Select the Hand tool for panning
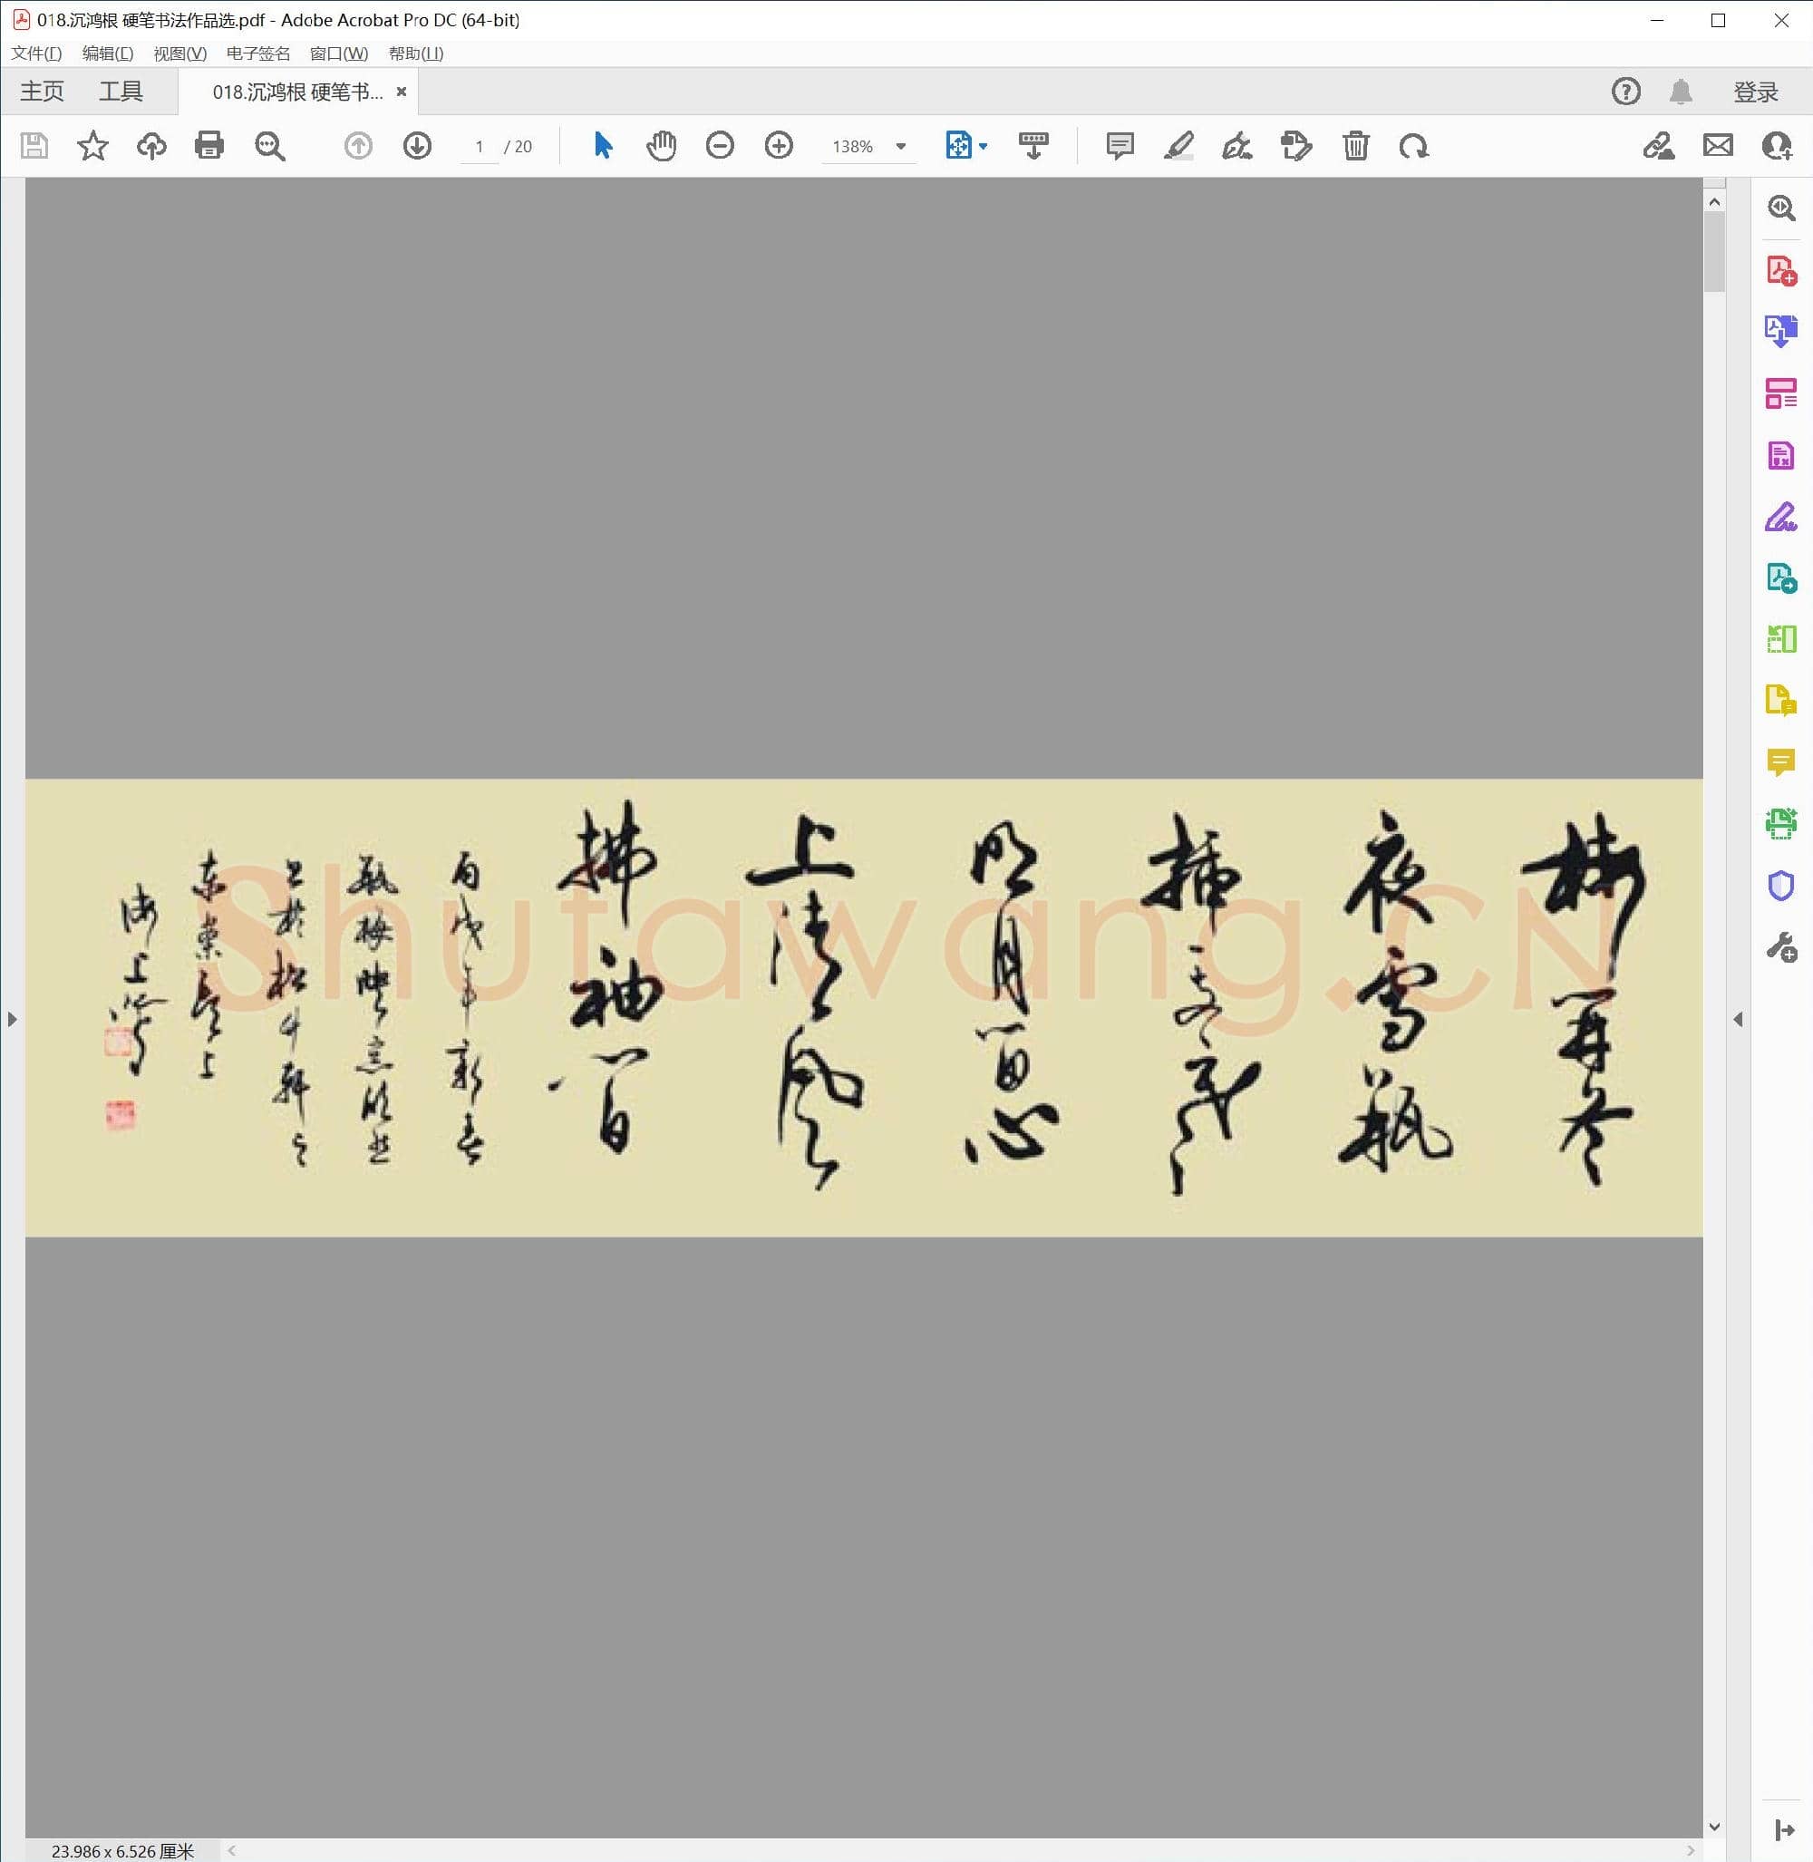Image resolution: width=1813 pixels, height=1862 pixels. coord(662,146)
